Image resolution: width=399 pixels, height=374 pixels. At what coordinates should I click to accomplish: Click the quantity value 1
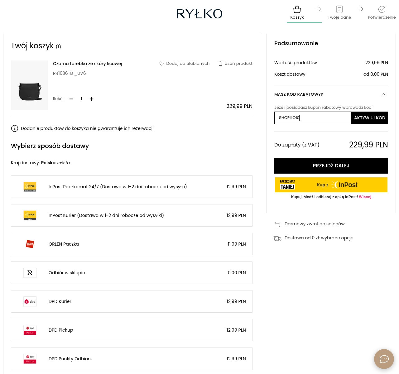click(81, 99)
